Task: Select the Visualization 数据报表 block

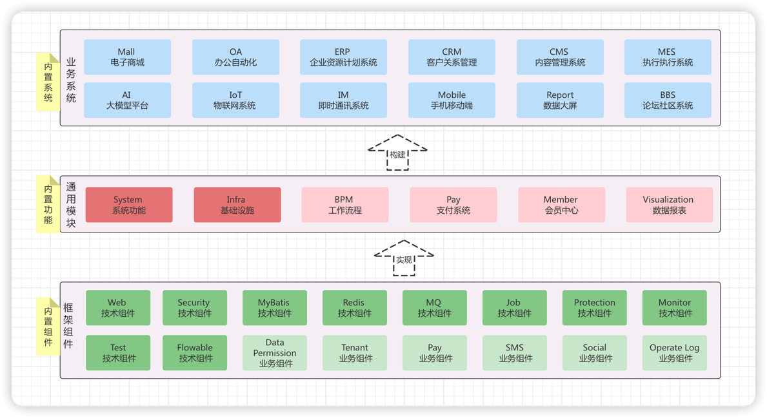Action: coord(669,205)
